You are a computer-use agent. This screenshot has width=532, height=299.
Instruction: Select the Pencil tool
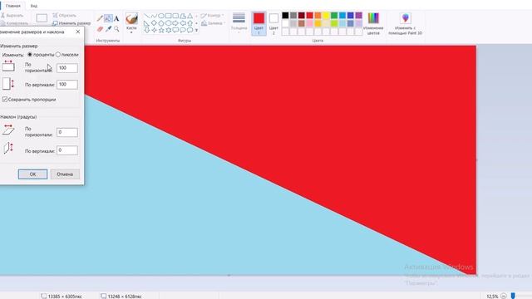pyautogui.click(x=100, y=18)
